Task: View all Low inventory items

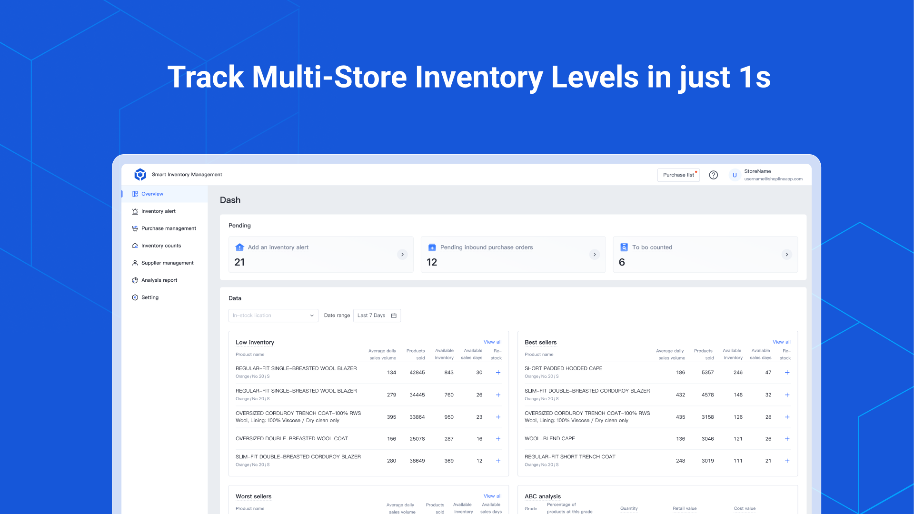Action: coord(492,342)
